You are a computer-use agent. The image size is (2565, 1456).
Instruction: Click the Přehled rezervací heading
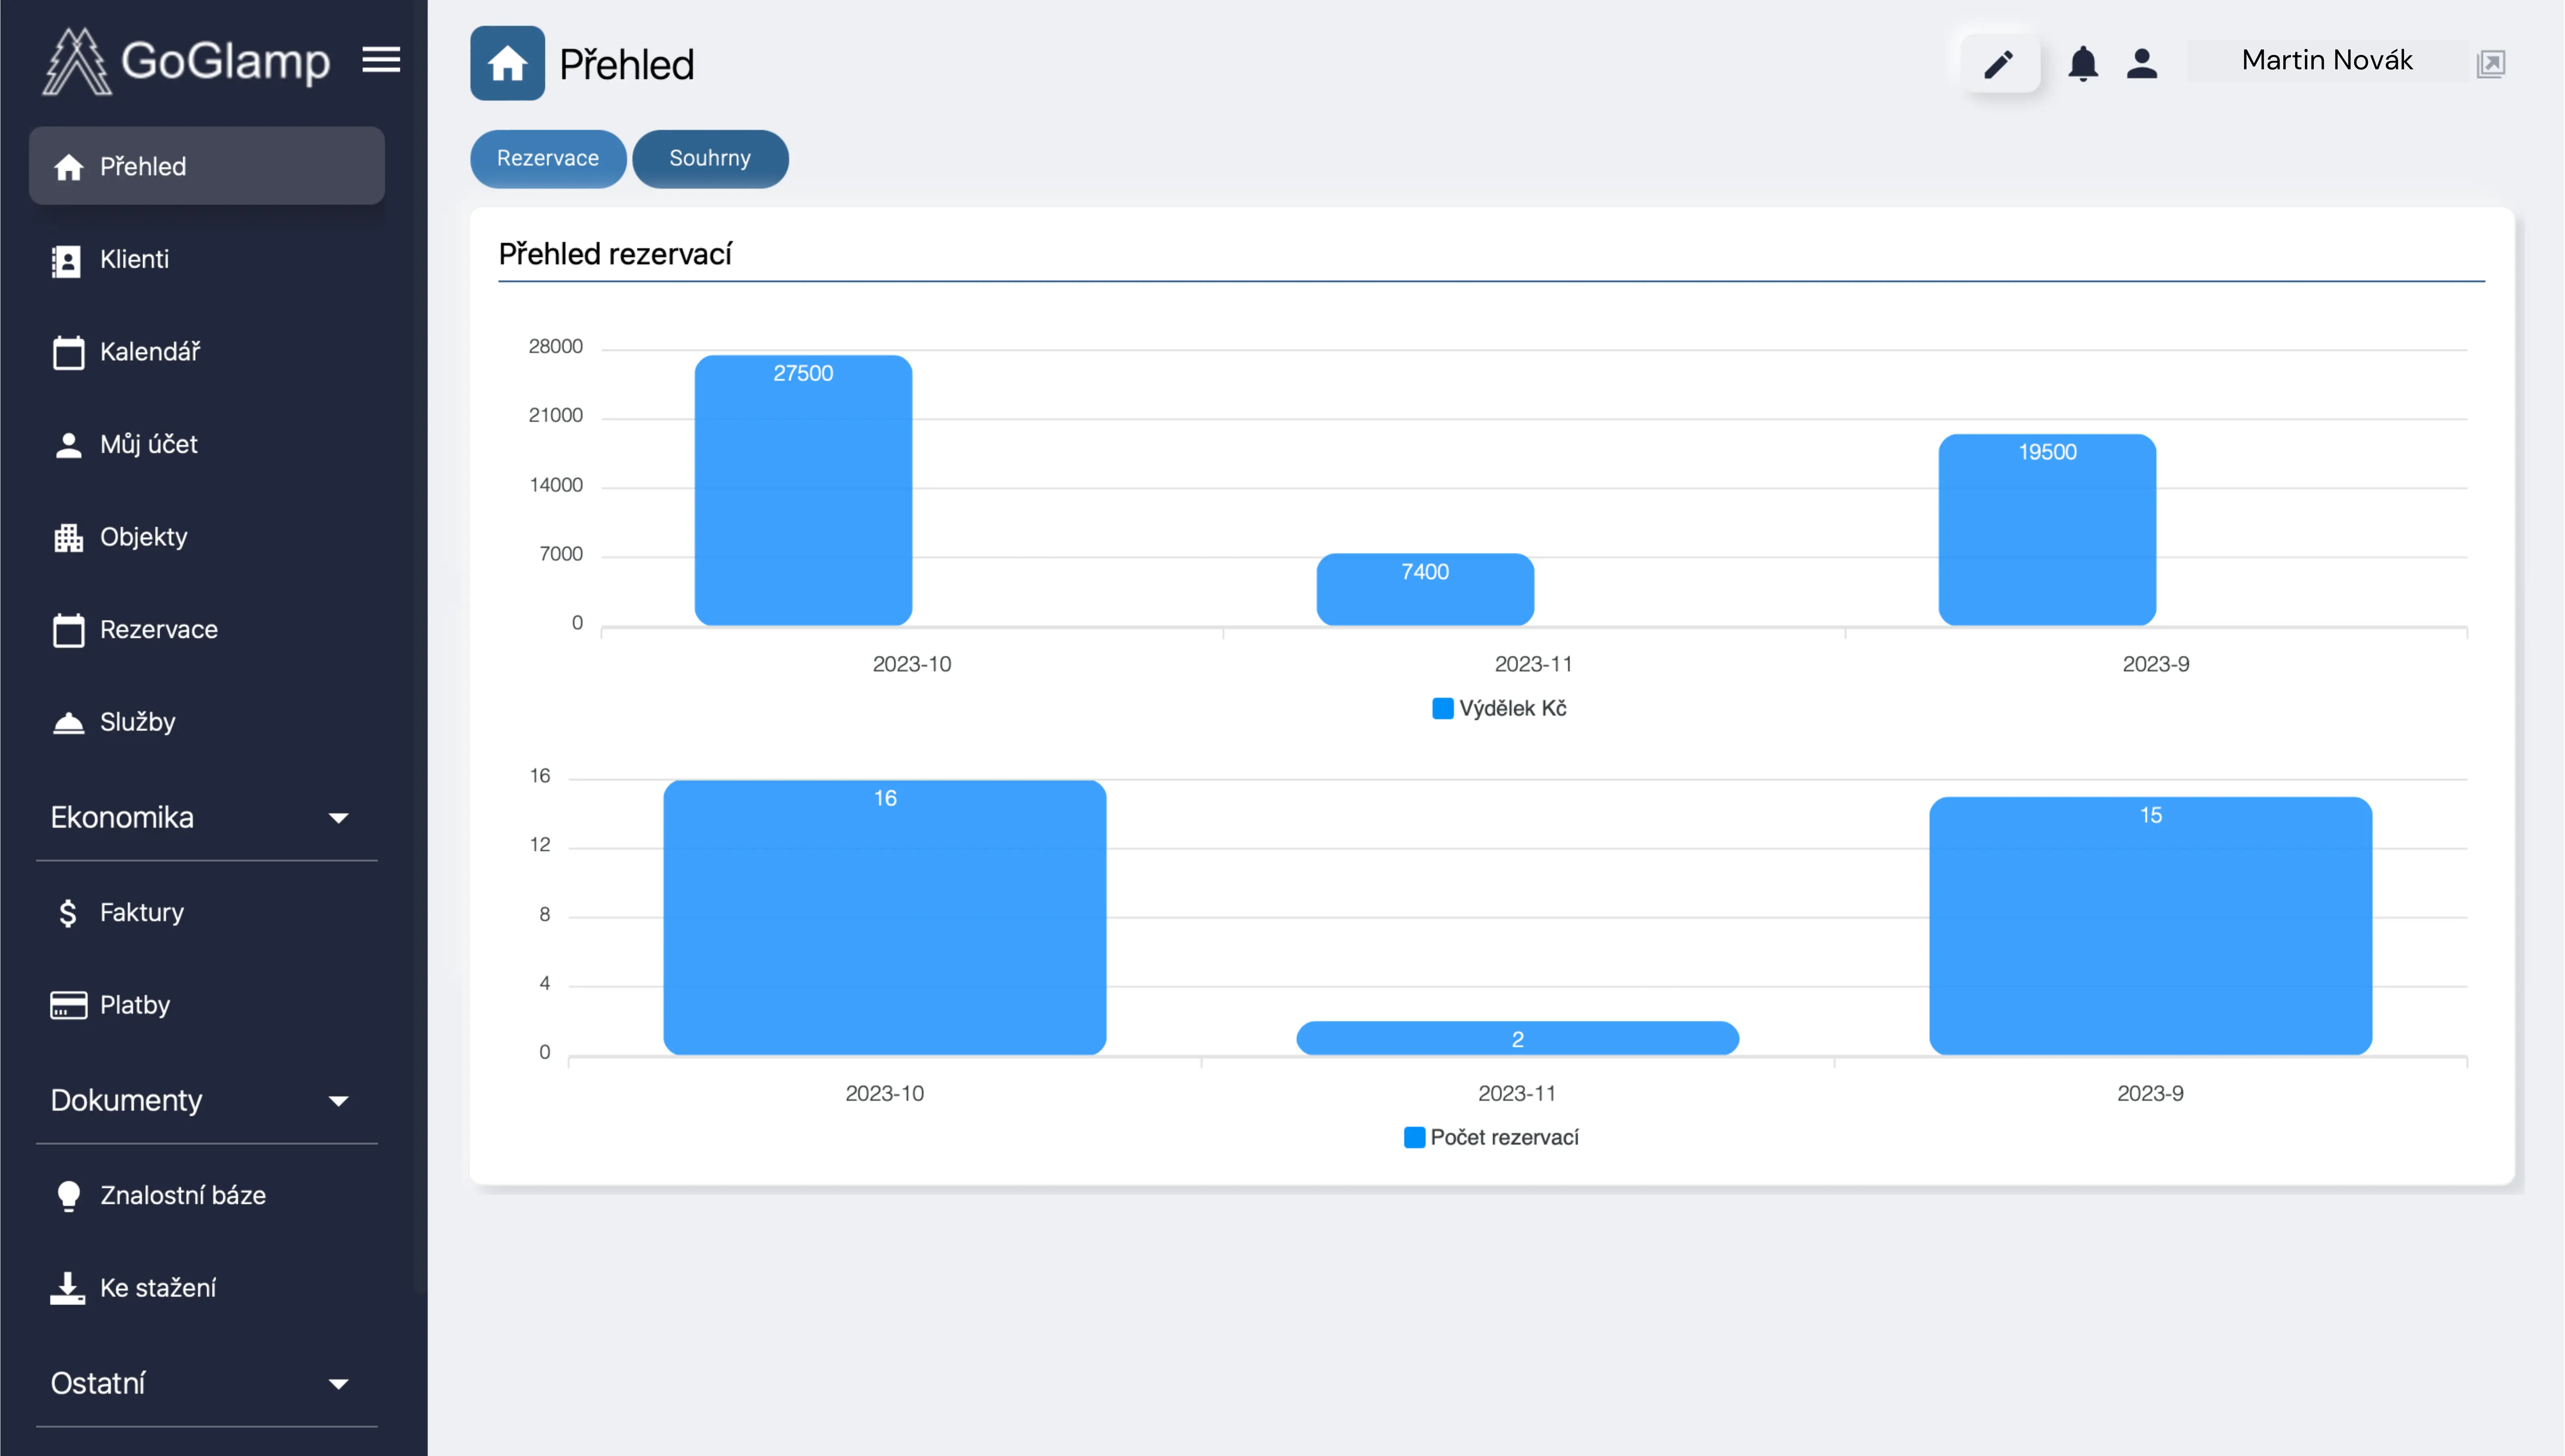coord(615,254)
